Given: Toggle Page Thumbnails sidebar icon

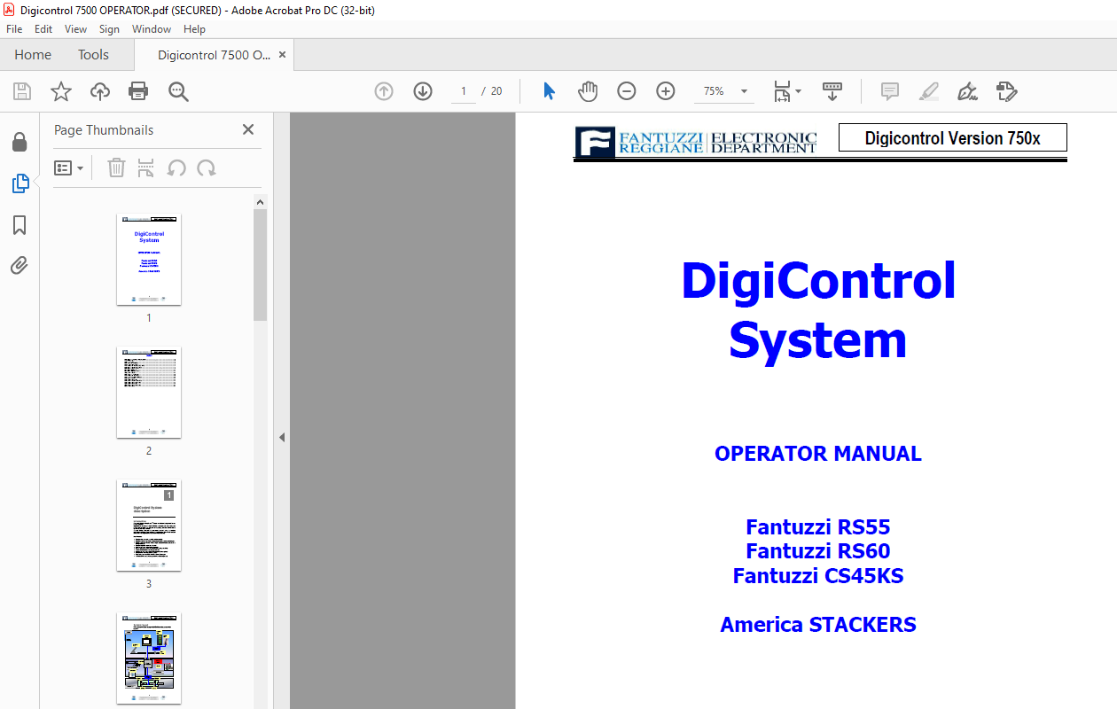Looking at the screenshot, I should pyautogui.click(x=20, y=183).
